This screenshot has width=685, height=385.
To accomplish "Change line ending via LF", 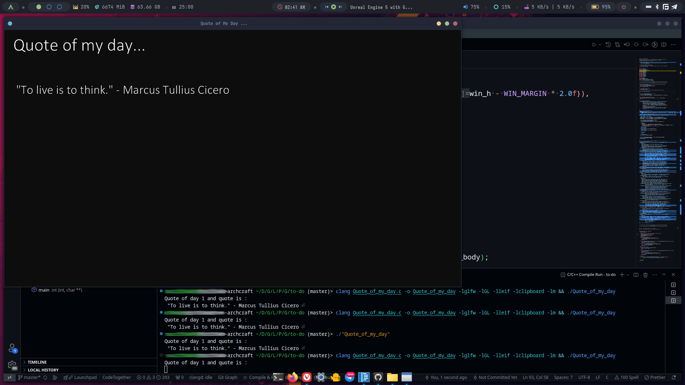I will point(598,377).
